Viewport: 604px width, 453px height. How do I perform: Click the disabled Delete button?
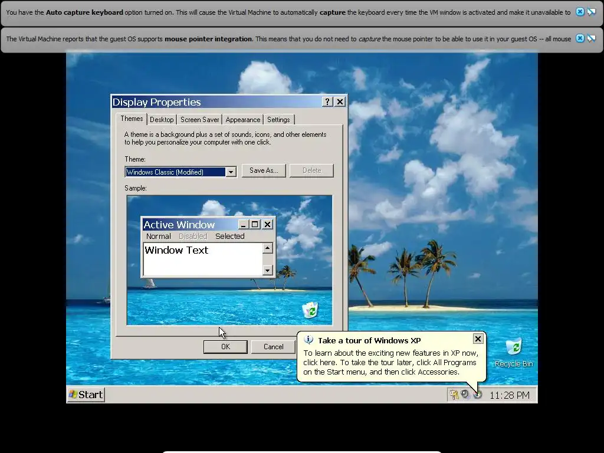(x=311, y=170)
